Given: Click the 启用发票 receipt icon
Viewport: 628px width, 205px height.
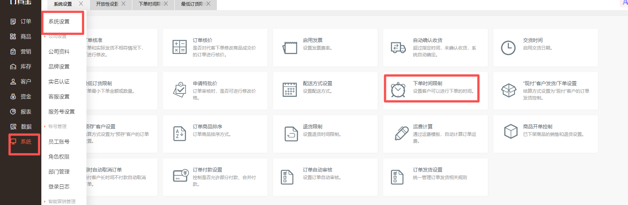Looking at the screenshot, I should pyautogui.click(x=290, y=48).
